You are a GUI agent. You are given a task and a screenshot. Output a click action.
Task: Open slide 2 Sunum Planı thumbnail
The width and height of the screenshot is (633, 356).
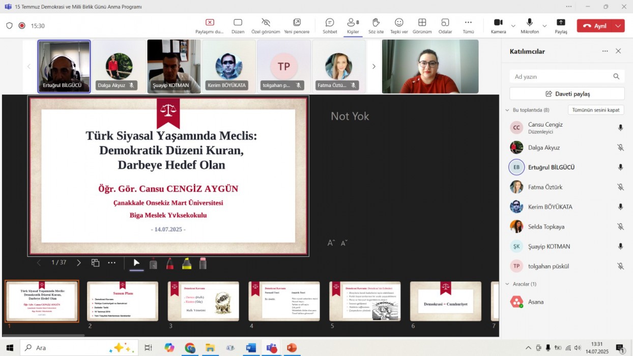tap(123, 301)
